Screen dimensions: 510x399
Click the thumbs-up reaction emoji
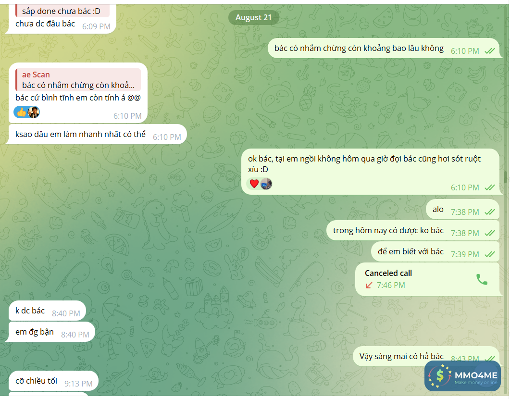(x=21, y=112)
